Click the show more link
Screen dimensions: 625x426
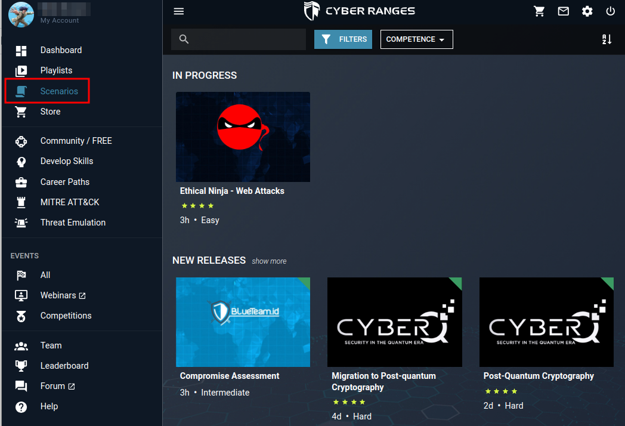coord(269,261)
